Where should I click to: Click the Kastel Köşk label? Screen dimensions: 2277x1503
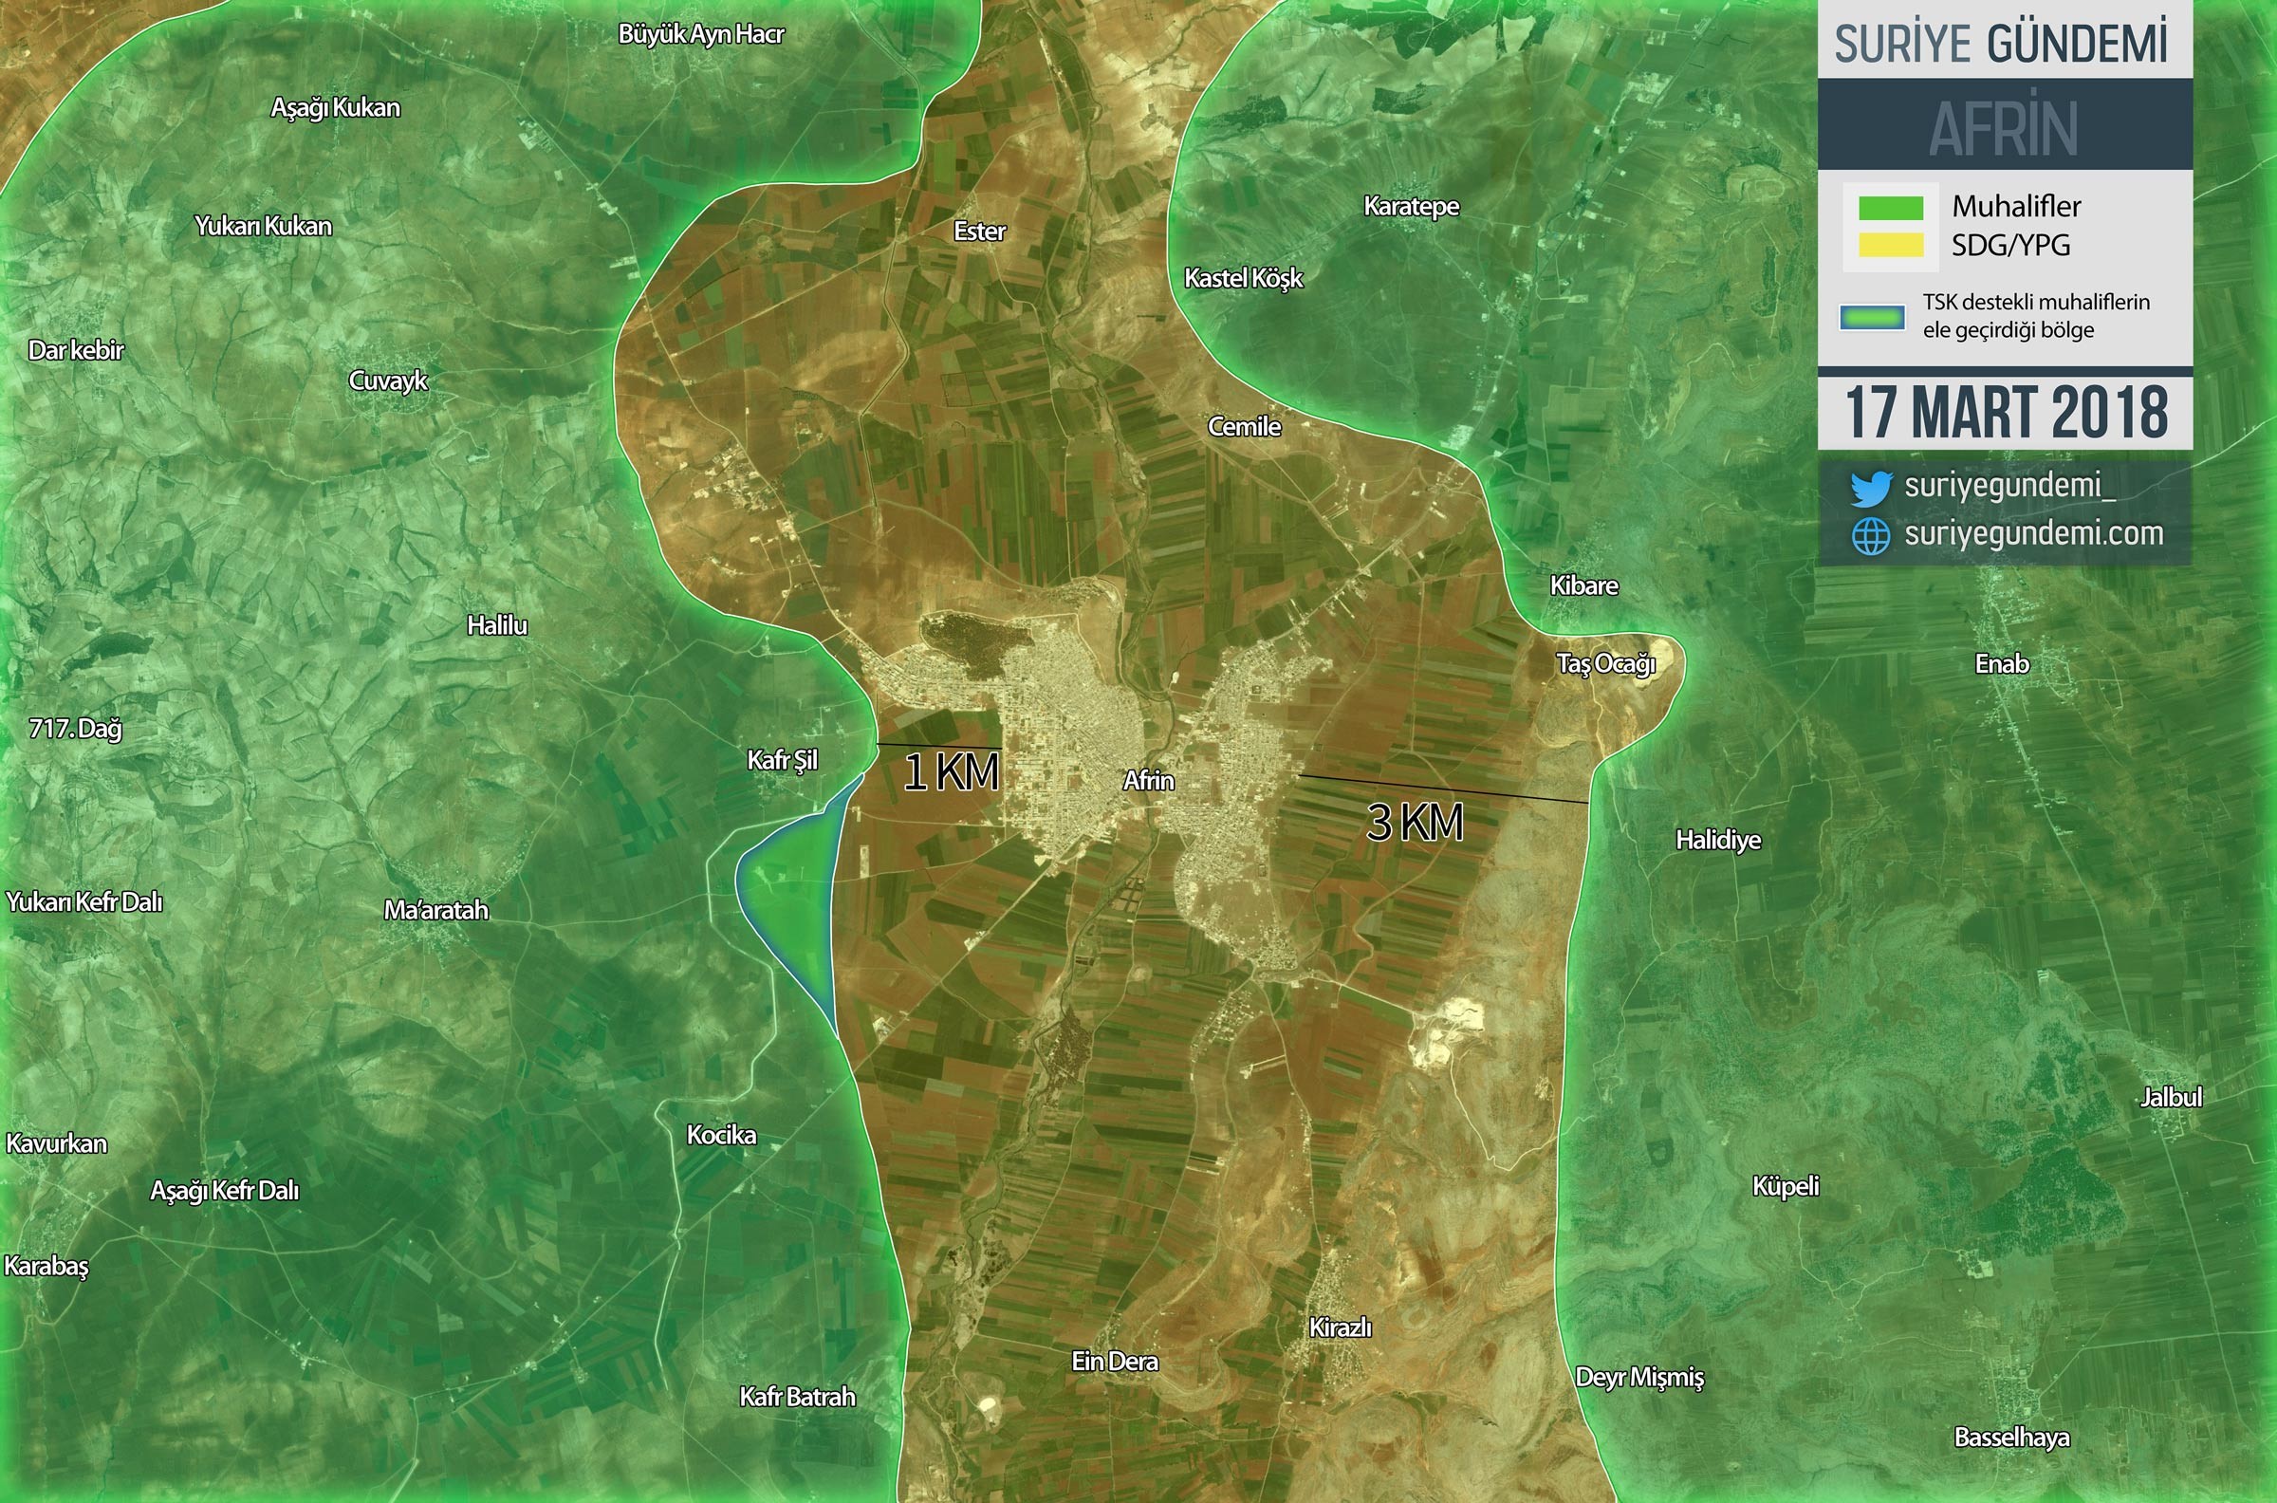[x=1243, y=279]
